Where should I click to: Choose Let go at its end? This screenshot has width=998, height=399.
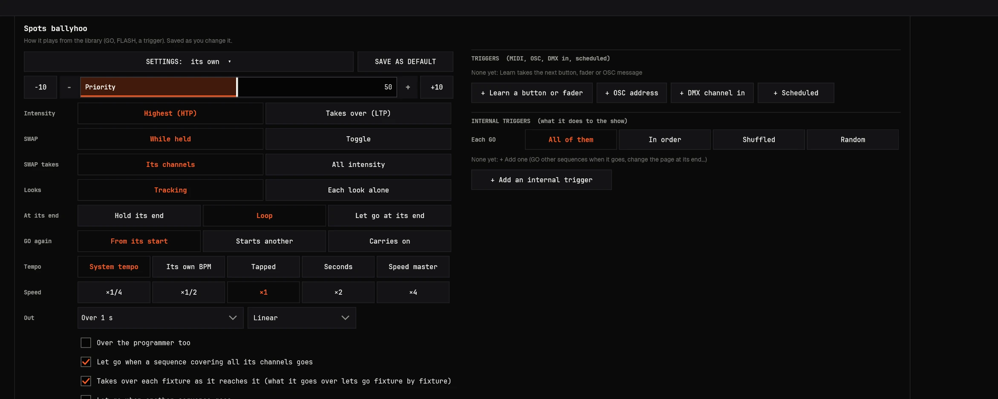[x=389, y=215]
